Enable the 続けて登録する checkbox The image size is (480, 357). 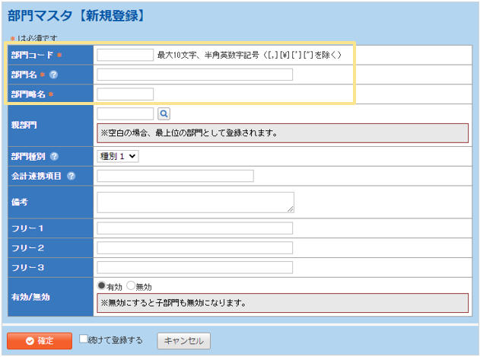(84, 339)
